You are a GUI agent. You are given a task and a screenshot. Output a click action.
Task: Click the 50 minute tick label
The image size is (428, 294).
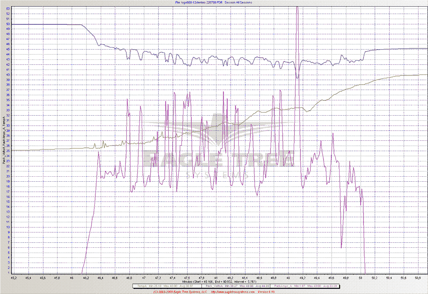(361, 277)
